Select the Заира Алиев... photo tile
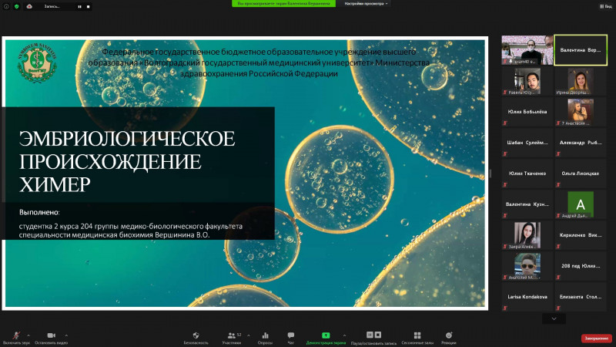The height and width of the screenshot is (347, 616). pos(527,235)
